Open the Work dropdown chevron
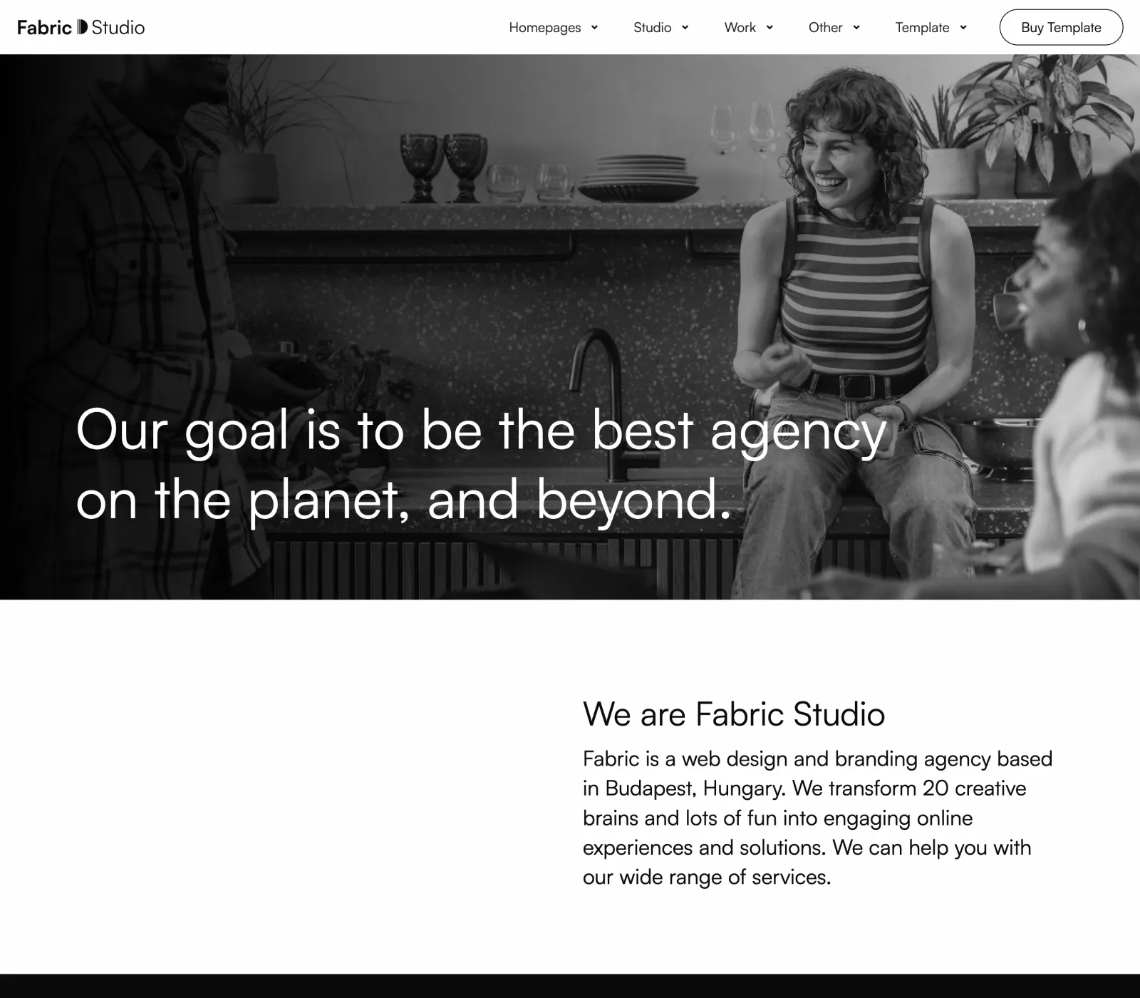 coord(769,28)
